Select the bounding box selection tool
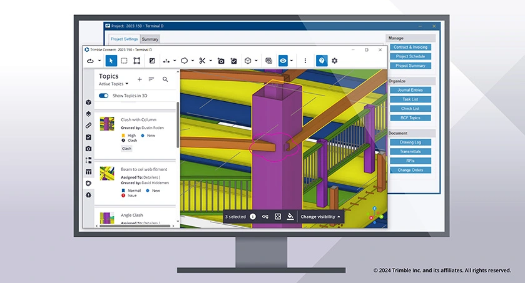 tap(136, 61)
